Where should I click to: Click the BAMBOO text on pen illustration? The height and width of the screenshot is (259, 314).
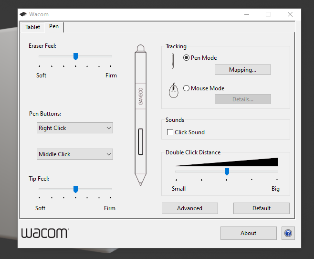point(141,96)
